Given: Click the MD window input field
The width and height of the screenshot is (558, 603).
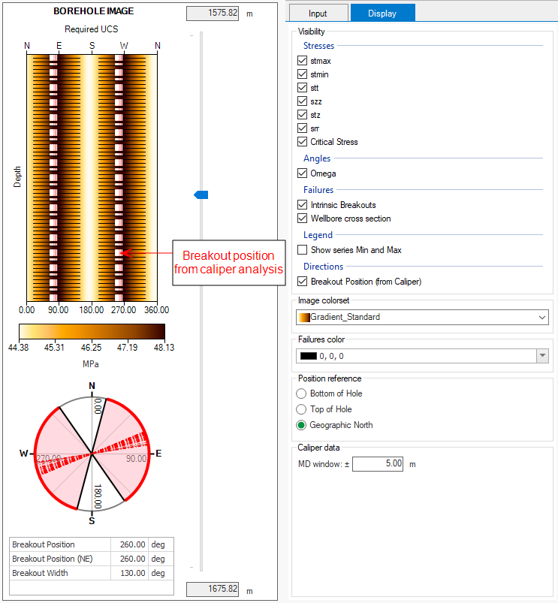Looking at the screenshot, I should pyautogui.click(x=379, y=464).
